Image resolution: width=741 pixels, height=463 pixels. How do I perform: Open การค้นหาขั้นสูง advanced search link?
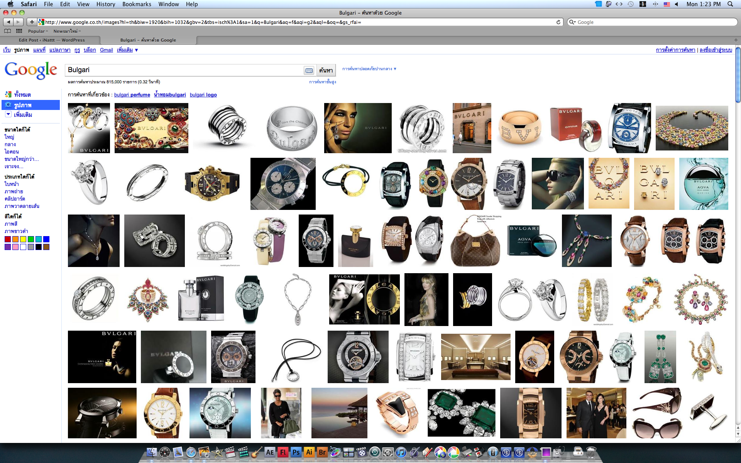point(323,82)
